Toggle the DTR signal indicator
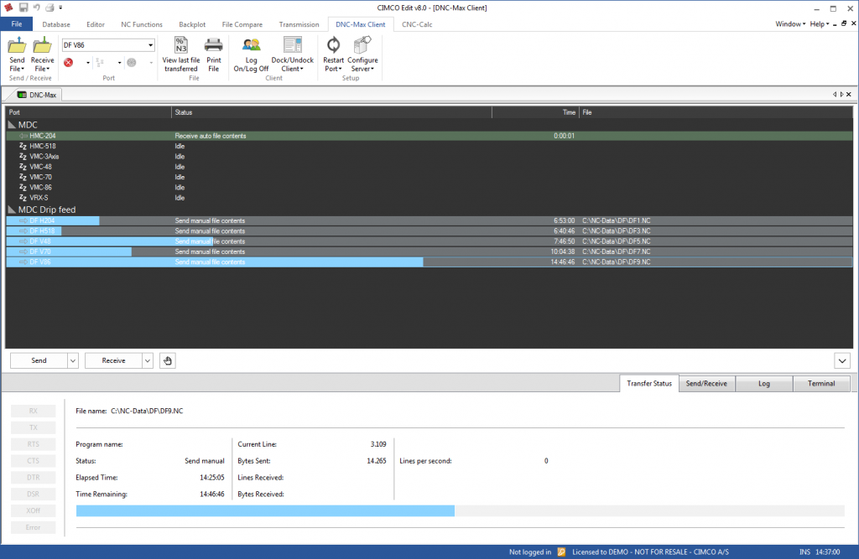 pos(33,478)
